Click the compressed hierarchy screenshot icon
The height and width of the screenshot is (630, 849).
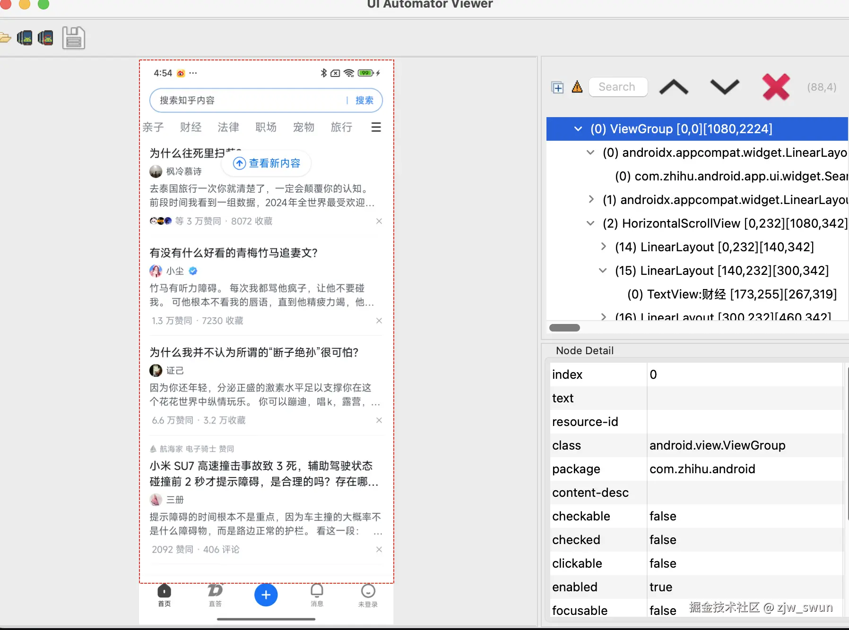pyautogui.click(x=45, y=38)
